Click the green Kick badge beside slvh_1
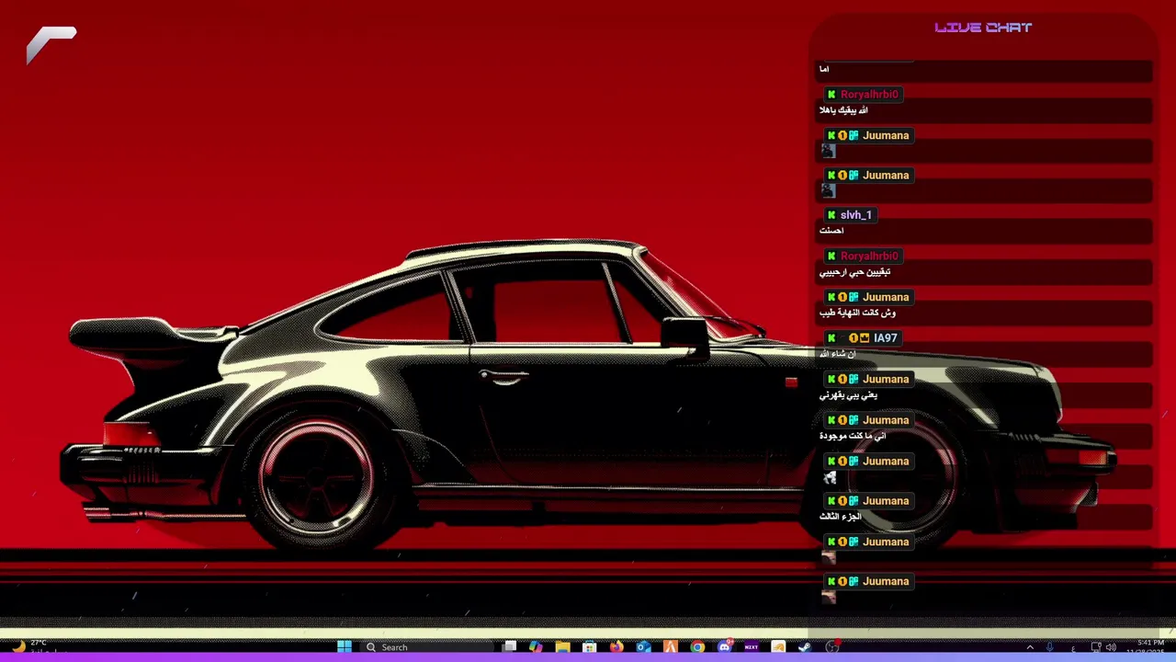This screenshot has height=662, width=1176. (831, 215)
